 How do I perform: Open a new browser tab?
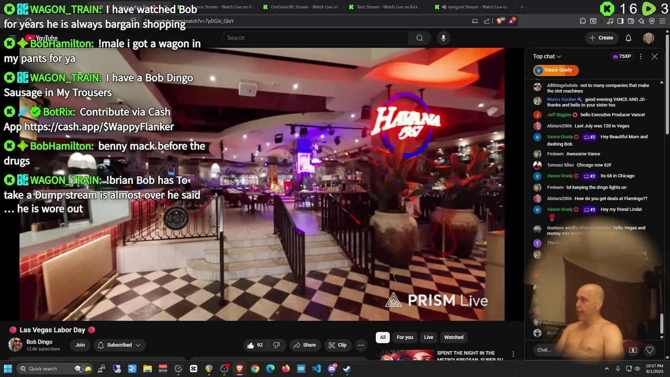pyautogui.click(x=522, y=7)
